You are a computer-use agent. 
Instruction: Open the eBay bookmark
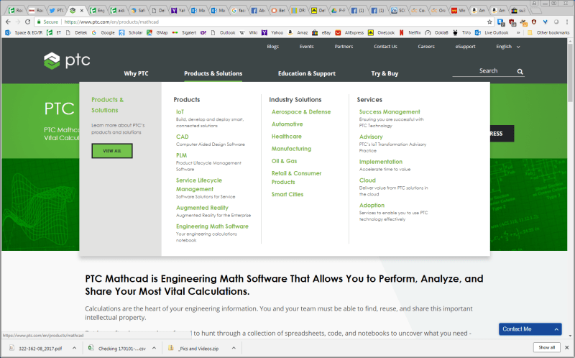pyautogui.click(x=321, y=32)
